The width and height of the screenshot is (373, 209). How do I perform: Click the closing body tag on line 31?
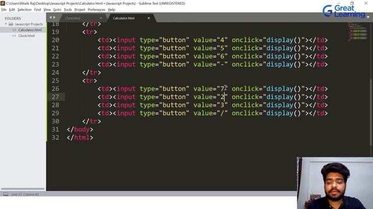click(x=80, y=129)
